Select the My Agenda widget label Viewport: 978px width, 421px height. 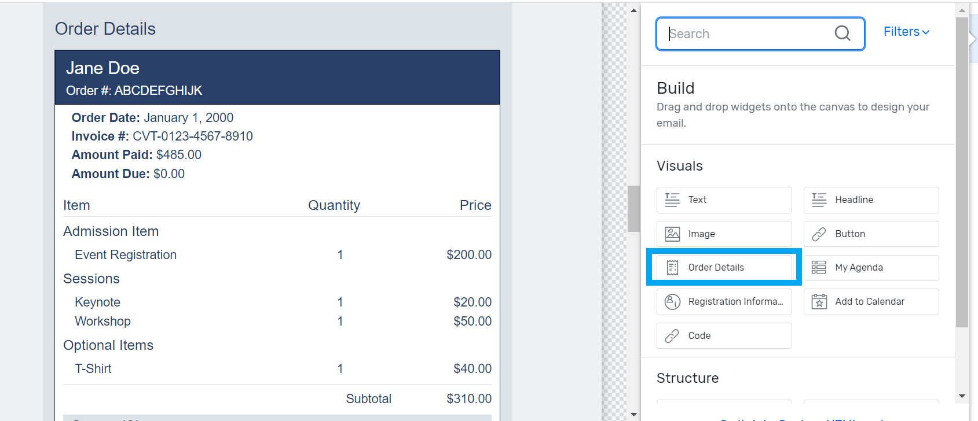(x=859, y=267)
